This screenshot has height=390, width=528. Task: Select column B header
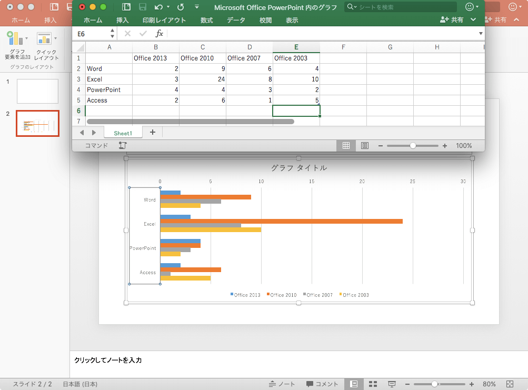[x=156, y=47]
